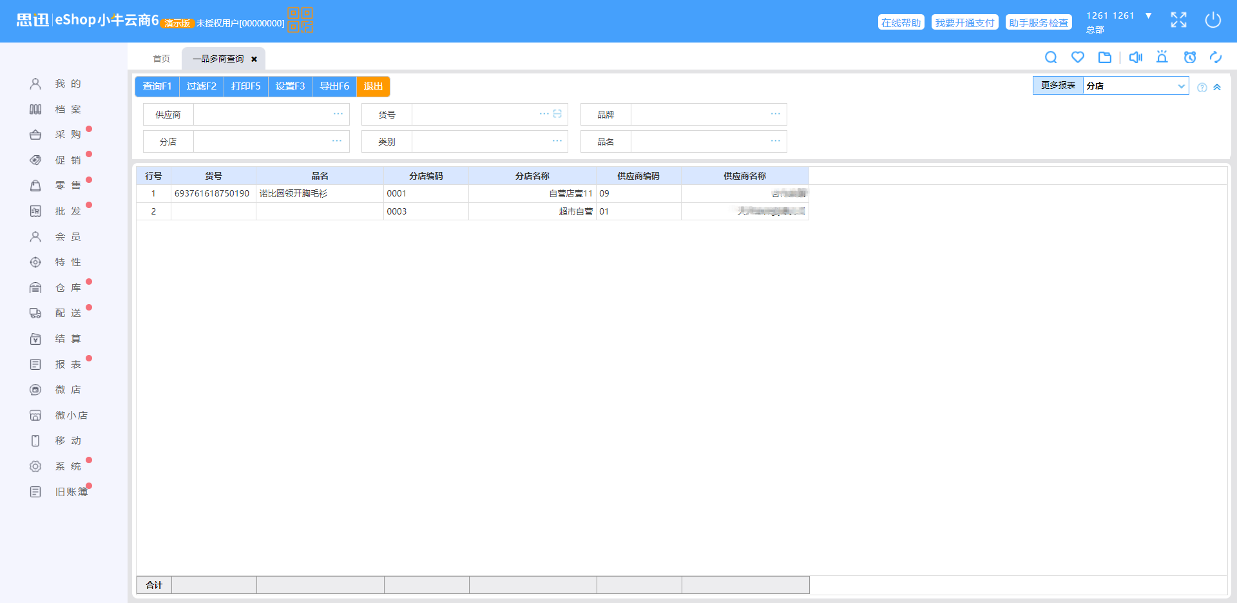Click the search magnifier icon in top toolbar

1051,57
